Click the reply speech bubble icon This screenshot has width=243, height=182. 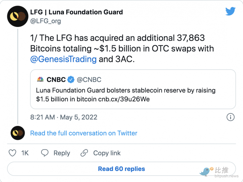45,153
